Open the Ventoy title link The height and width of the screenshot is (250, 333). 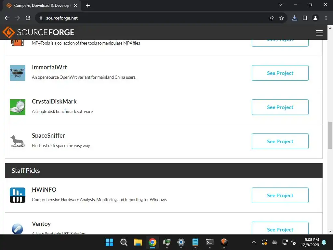coord(41,224)
